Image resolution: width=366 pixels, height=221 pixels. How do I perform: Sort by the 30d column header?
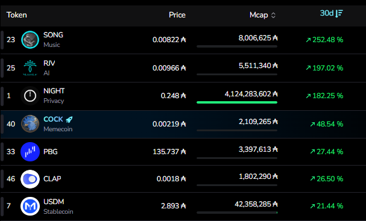[x=332, y=13]
